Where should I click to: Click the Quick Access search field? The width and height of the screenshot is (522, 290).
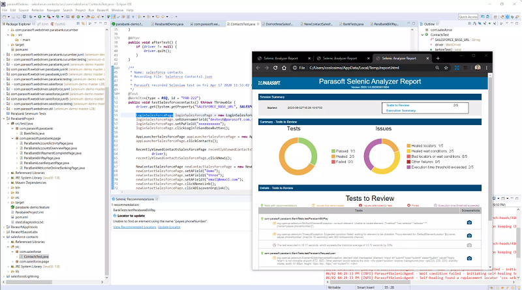click(468, 17)
